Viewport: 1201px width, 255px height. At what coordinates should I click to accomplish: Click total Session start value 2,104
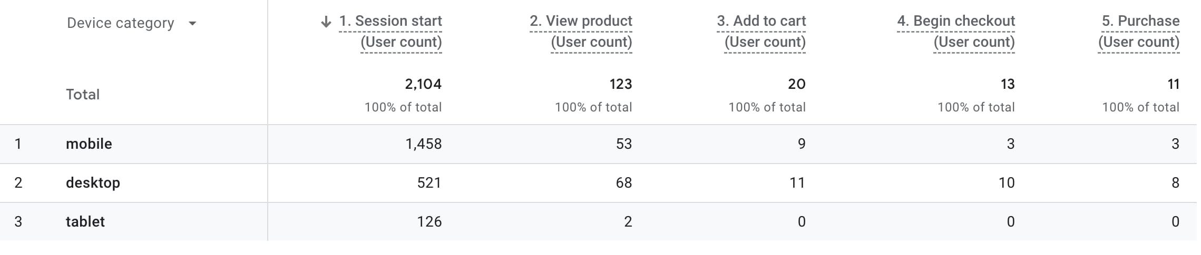(423, 84)
